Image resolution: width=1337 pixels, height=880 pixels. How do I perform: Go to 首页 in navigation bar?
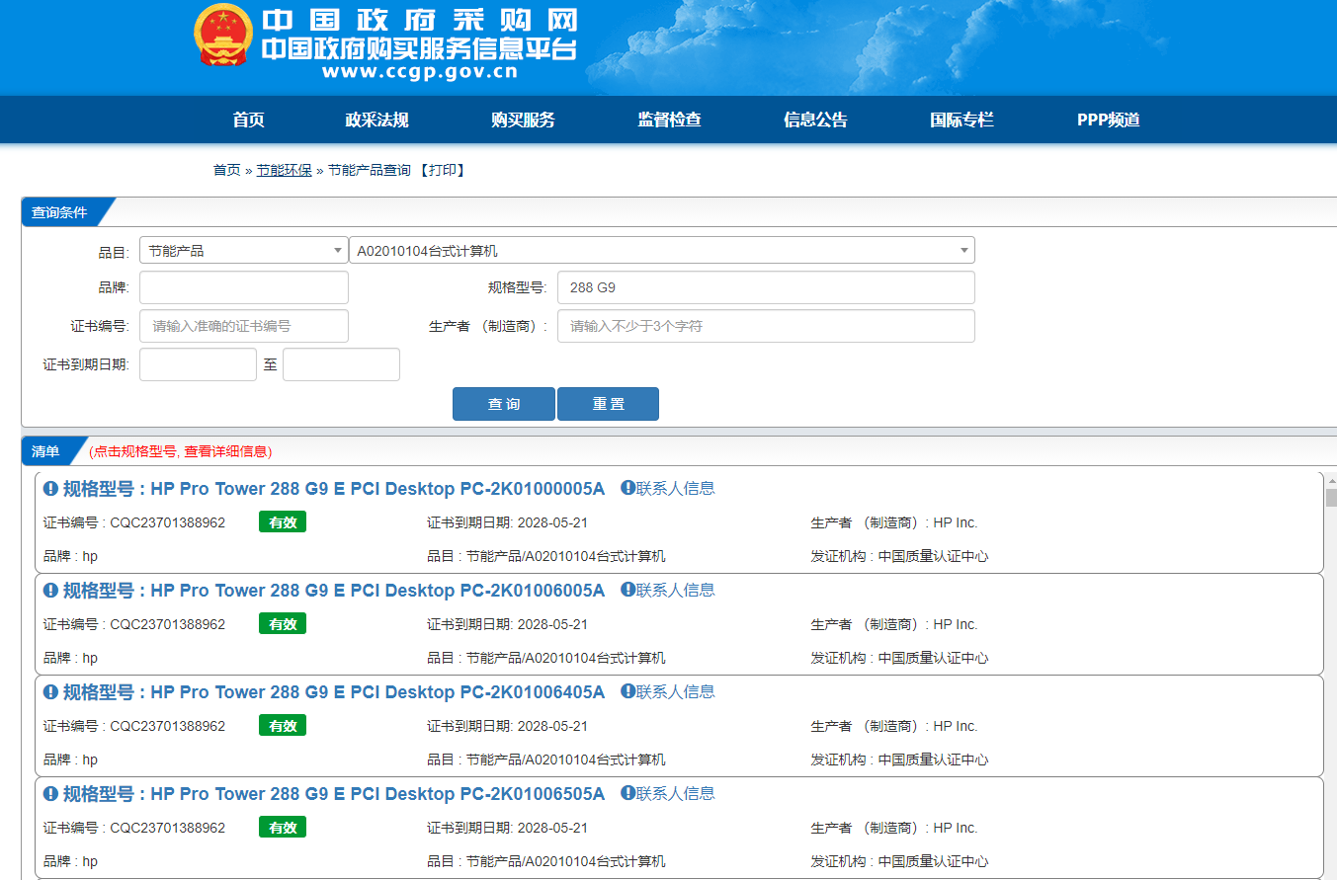tap(249, 120)
